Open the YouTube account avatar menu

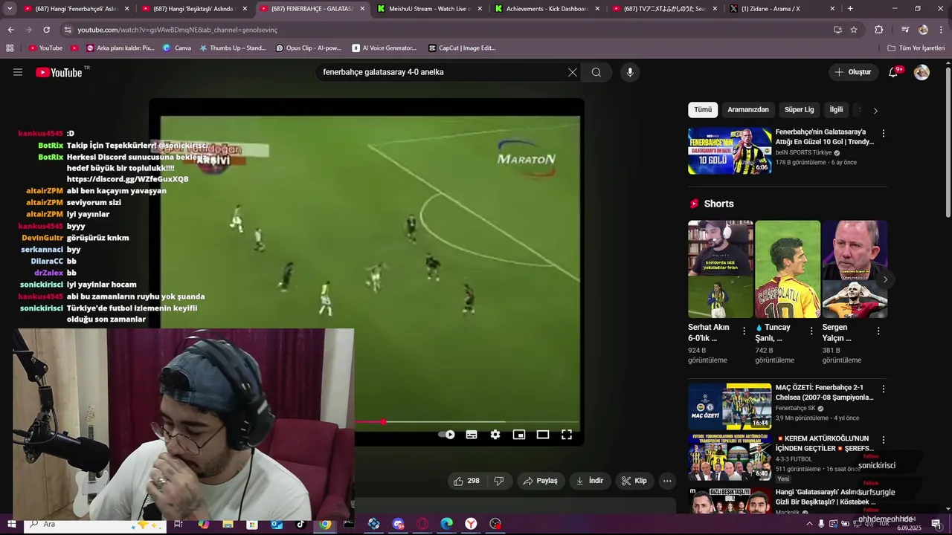coord(922,72)
